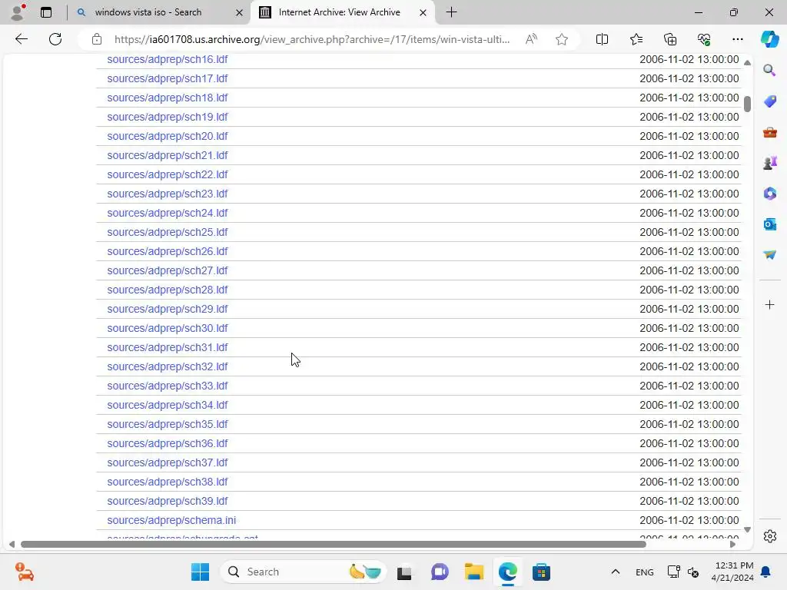Close the windows vista iso Search tab
The image size is (787, 590).
pos(240,12)
